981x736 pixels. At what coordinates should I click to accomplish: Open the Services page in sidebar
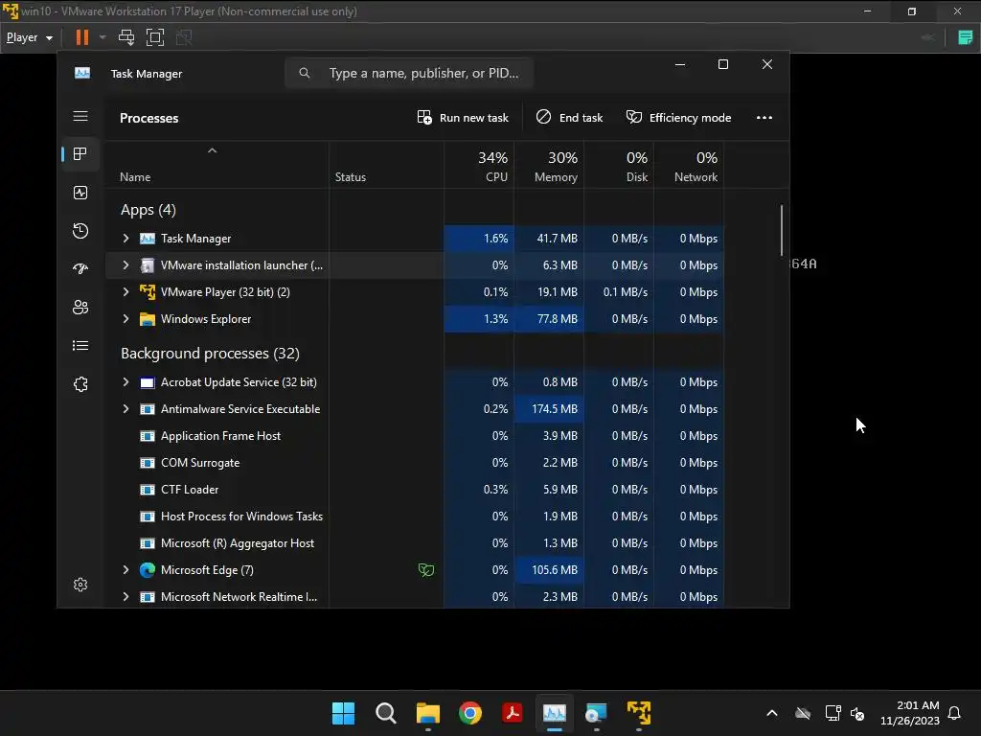coord(80,384)
